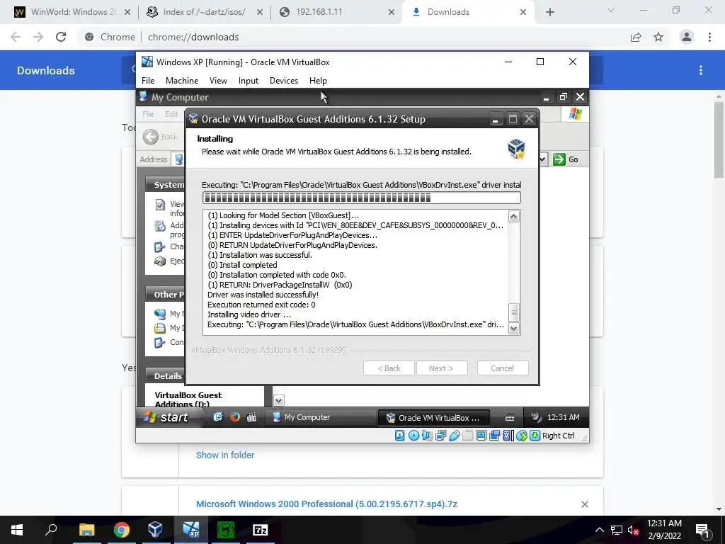The width and height of the screenshot is (725, 544).
Task: Open VirtualBox Manager from Windows taskbar
Action: (x=155, y=530)
